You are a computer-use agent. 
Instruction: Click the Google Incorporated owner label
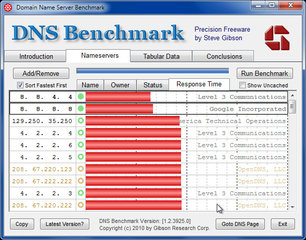248,109
